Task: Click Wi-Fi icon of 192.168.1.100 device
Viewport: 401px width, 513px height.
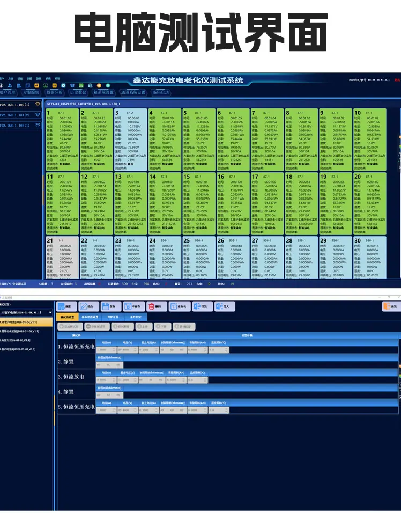Action: [x=38, y=105]
